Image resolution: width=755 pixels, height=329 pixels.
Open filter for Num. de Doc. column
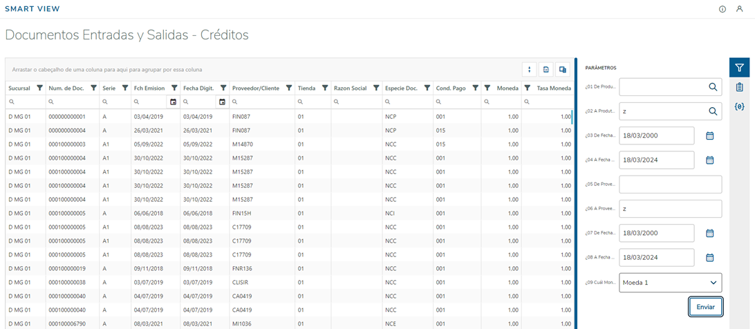(94, 88)
